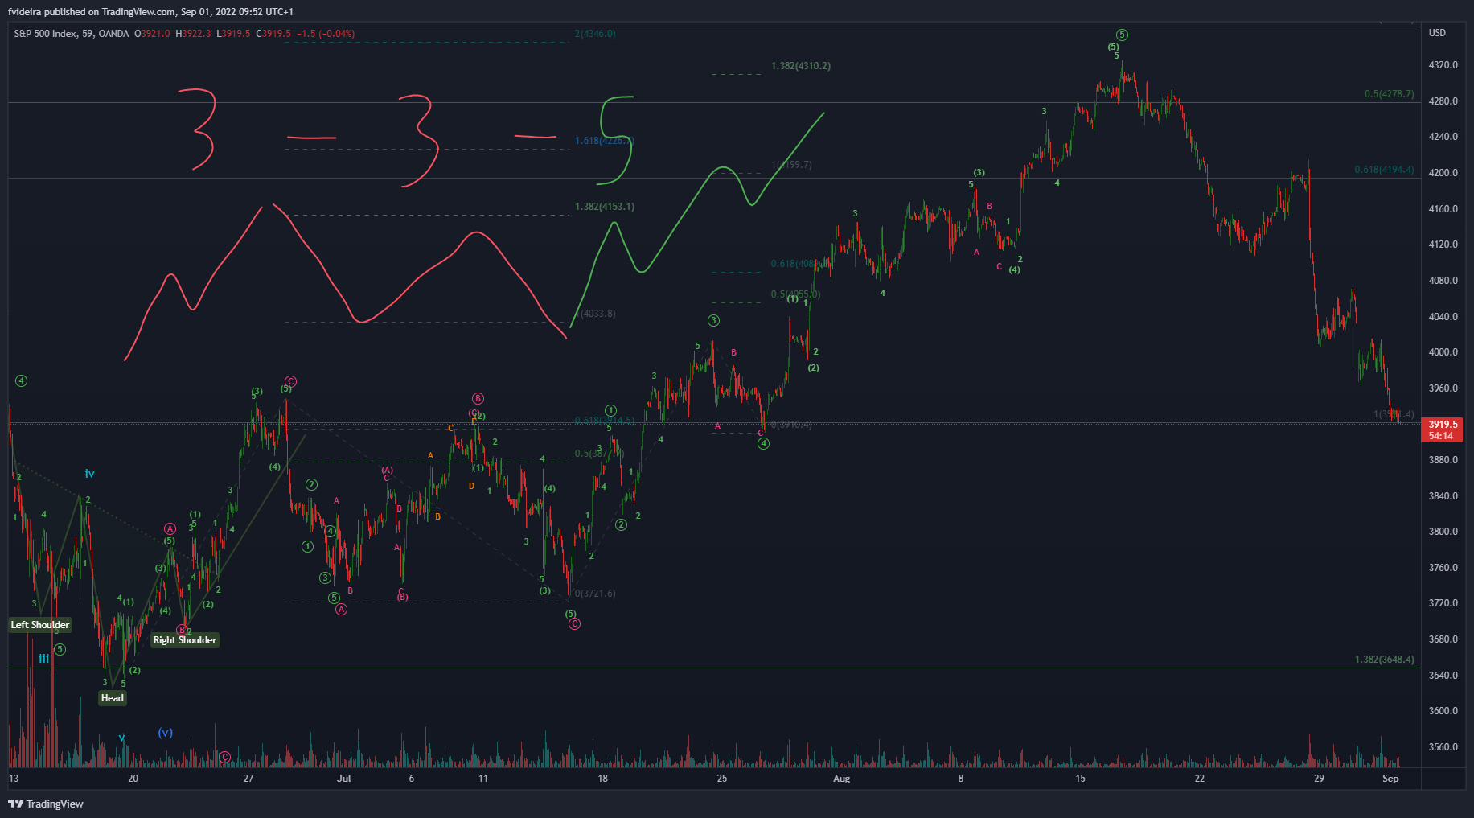Viewport: 1474px width, 818px height.
Task: Click the 4000.0 price axis label
Action: [1443, 352]
